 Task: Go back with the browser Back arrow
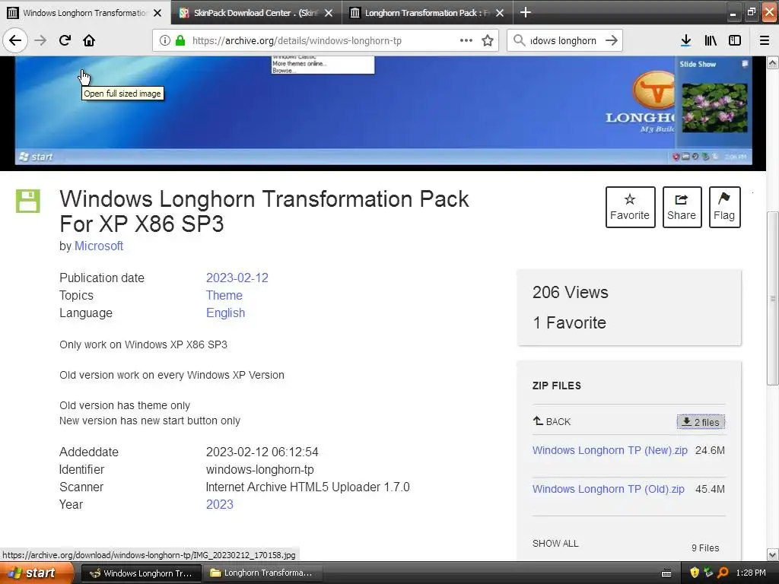click(x=15, y=40)
